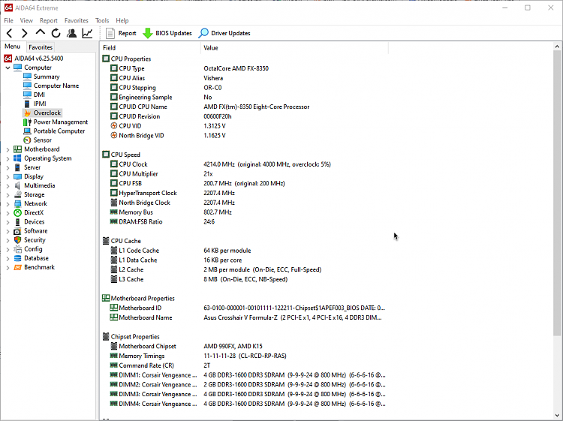This screenshot has height=421, width=563.
Task: Switch to the Favorites tab in sidebar
Action: coord(41,47)
